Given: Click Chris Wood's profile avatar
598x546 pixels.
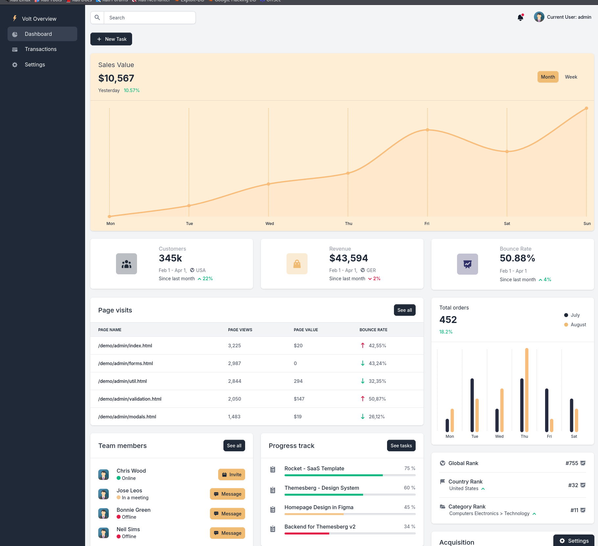Looking at the screenshot, I should click(103, 474).
